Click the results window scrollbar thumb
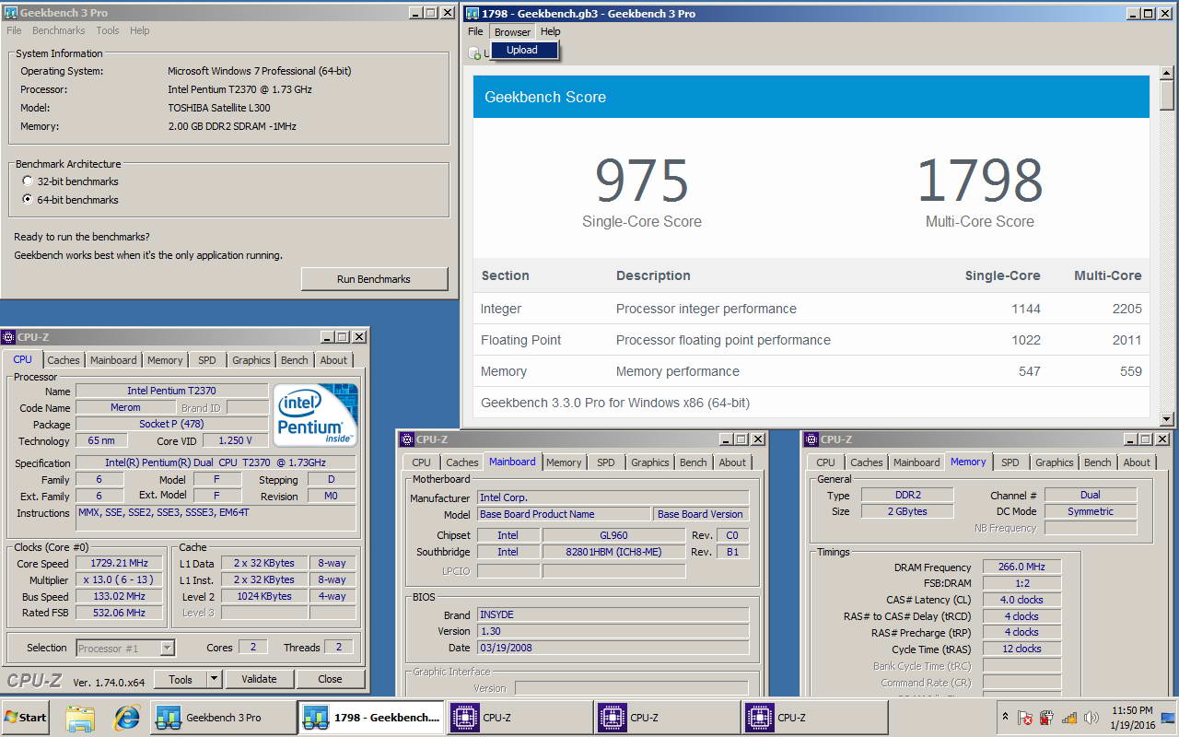 pos(1167,94)
